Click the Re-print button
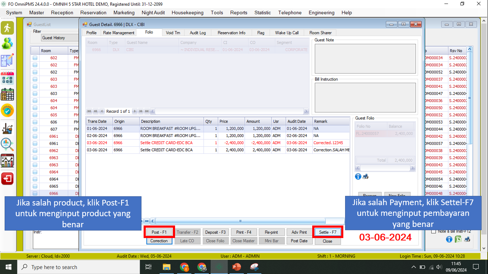Screen dimensions: 488x274 (x=272, y=232)
